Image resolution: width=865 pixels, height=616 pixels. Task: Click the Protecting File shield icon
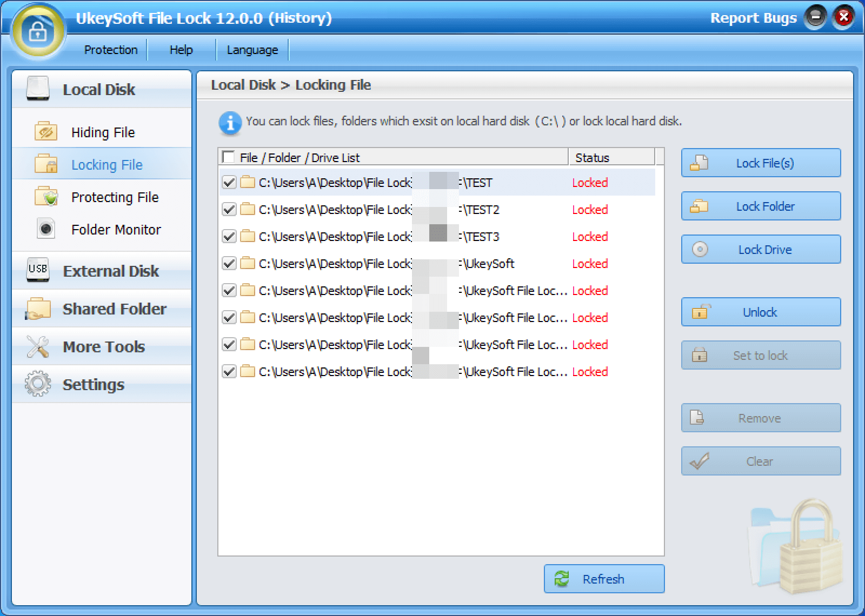[46, 196]
